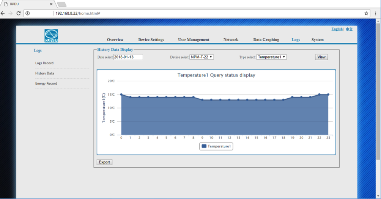
Task: Expand the Type select dropdown
Action: (271, 57)
